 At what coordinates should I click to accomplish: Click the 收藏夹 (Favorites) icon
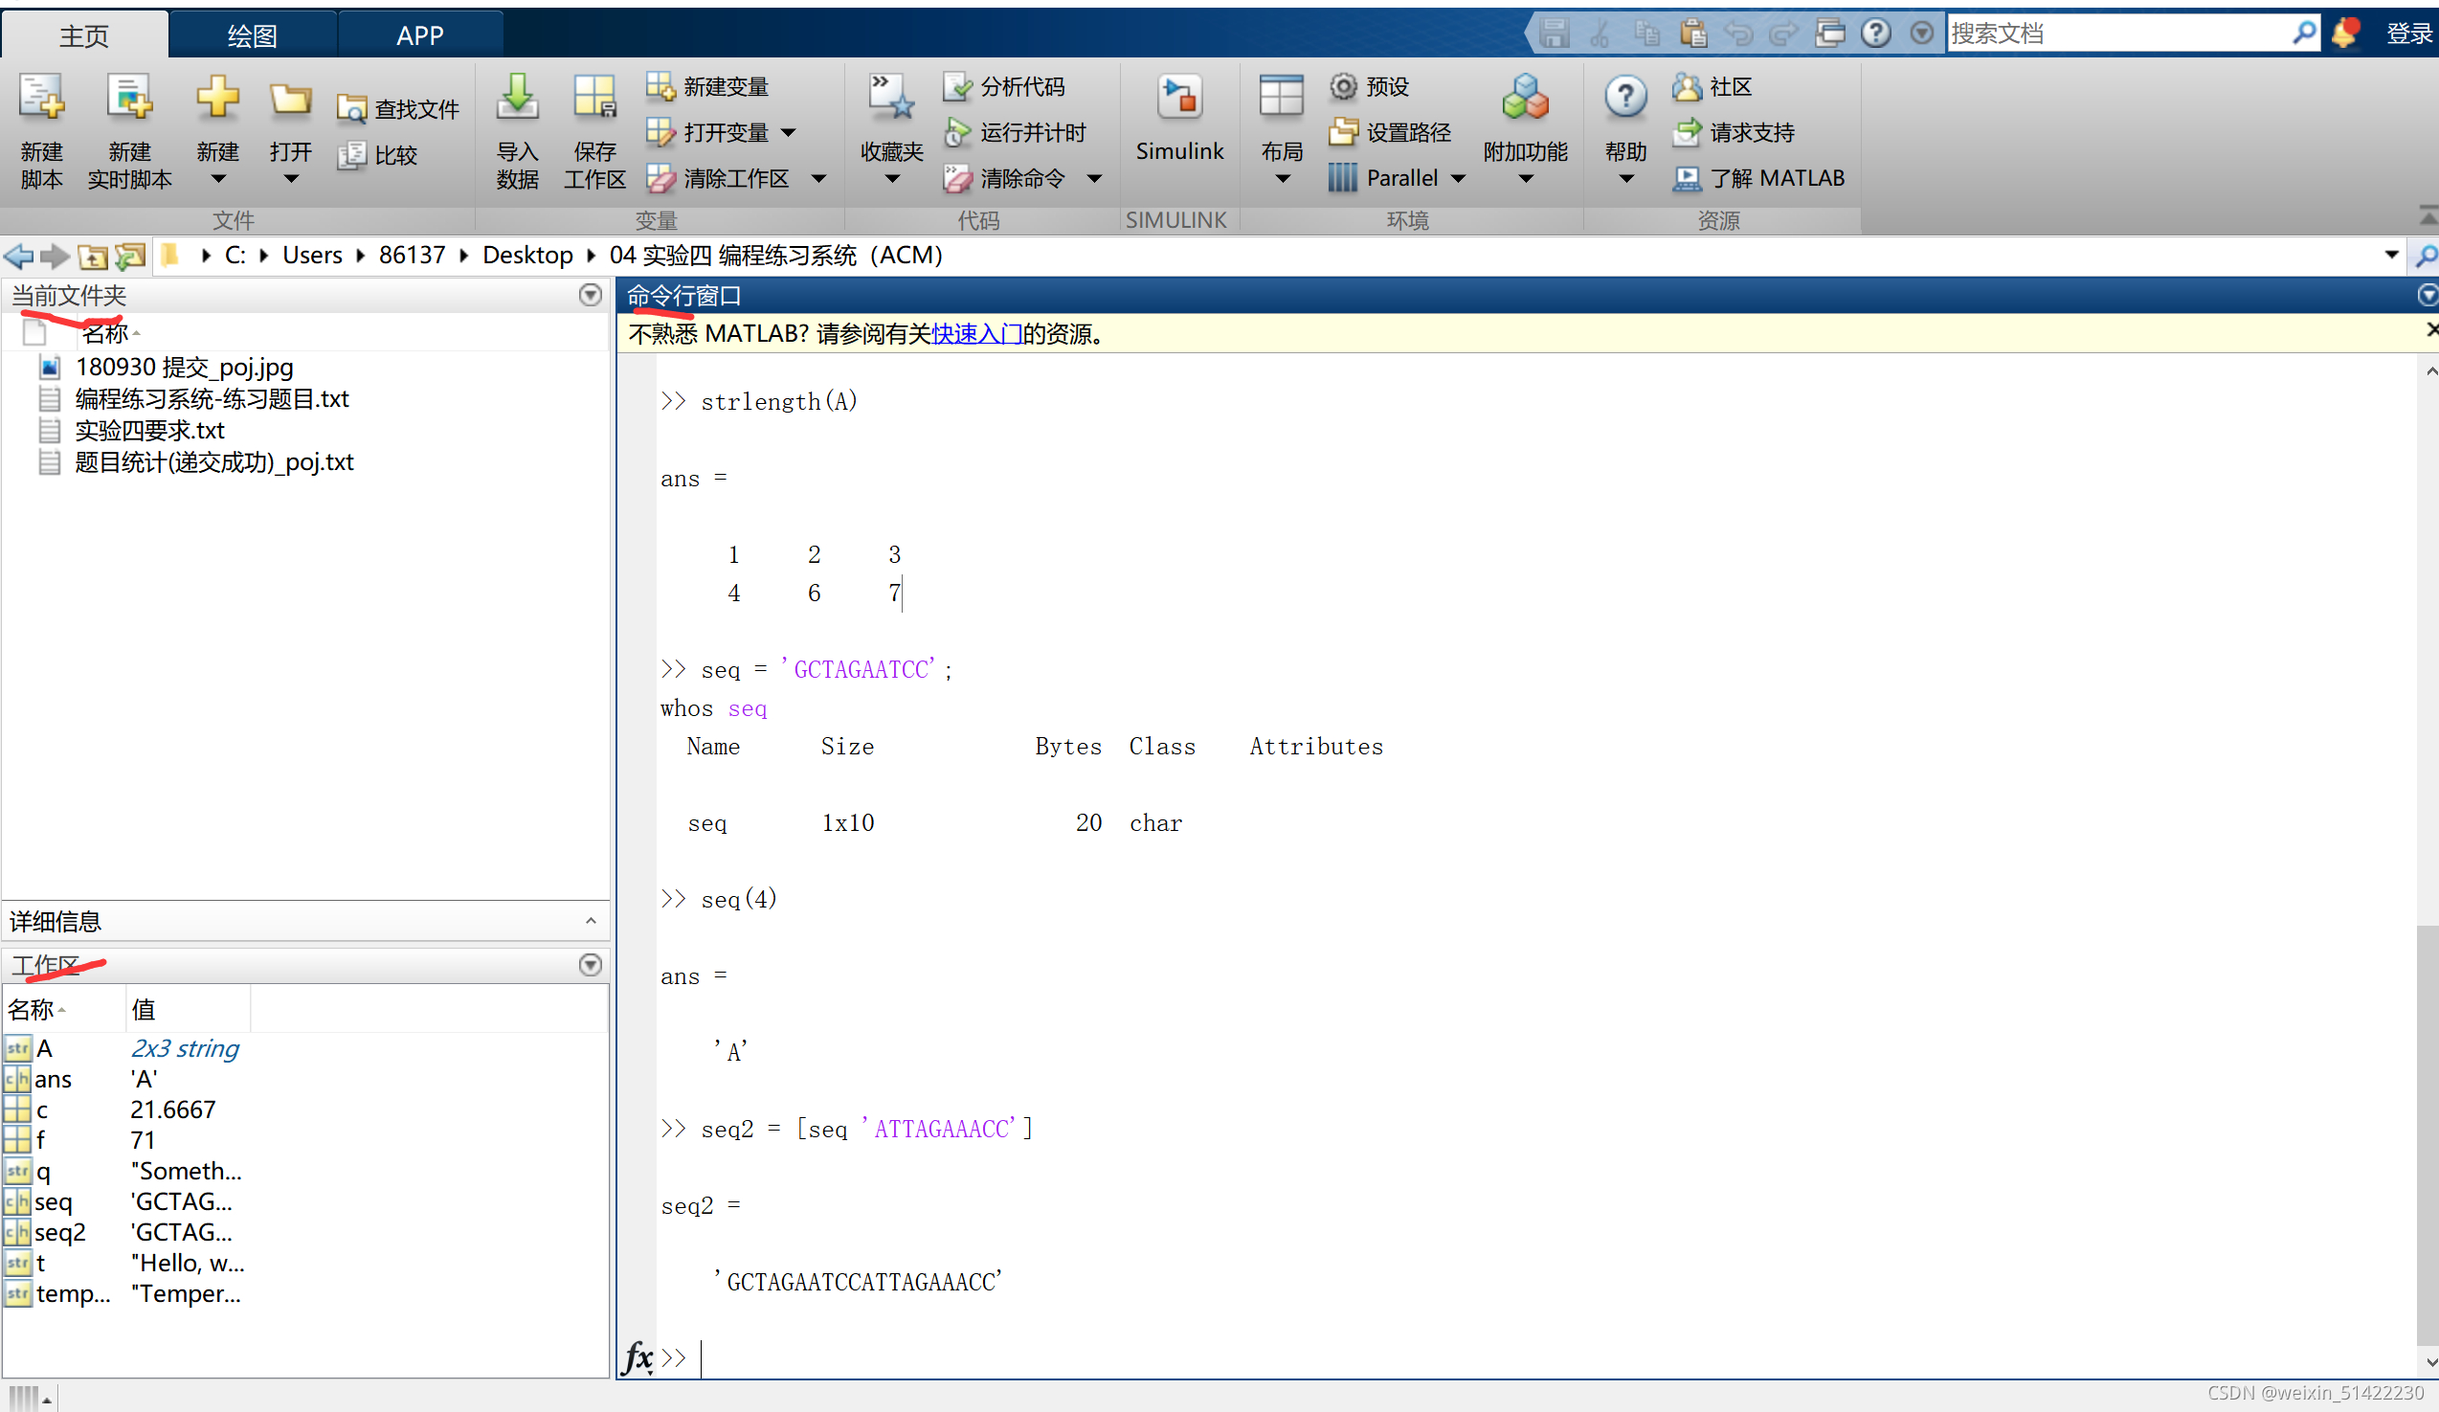(x=891, y=99)
